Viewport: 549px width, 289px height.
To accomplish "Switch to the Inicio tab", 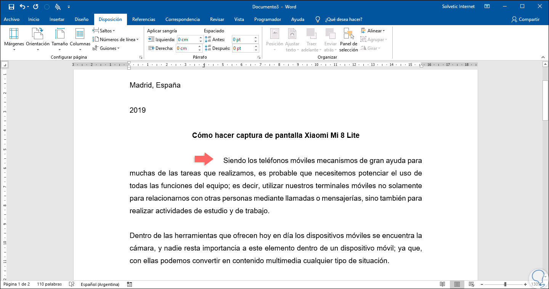I will click(34, 19).
